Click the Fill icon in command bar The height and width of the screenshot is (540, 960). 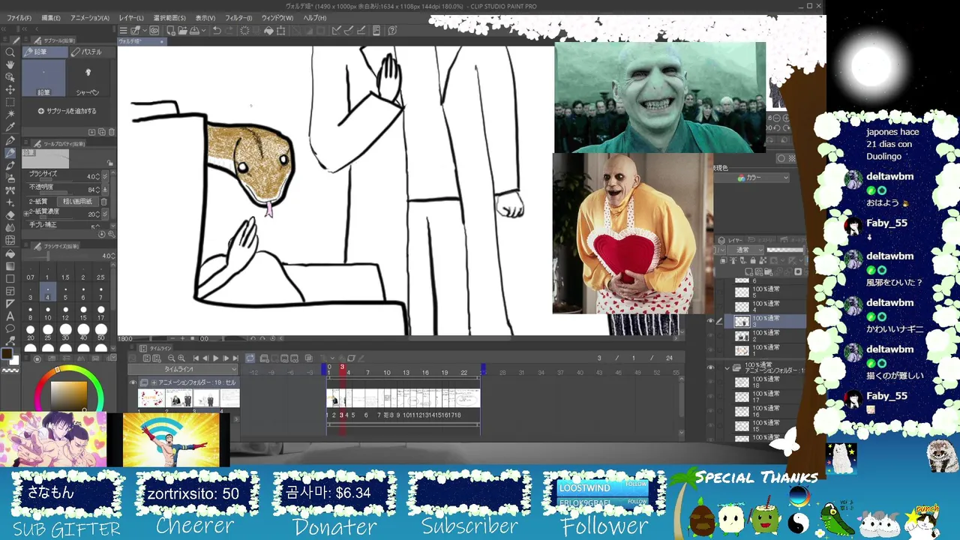point(268,31)
